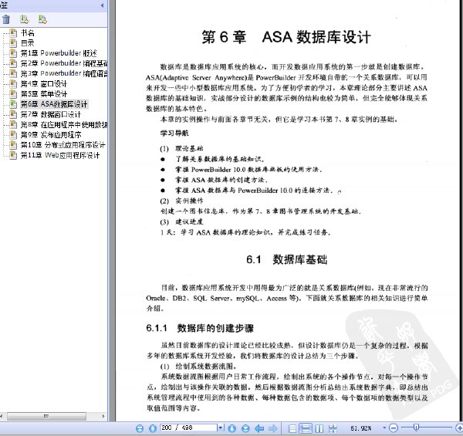
Task: Open bookmark 书名
Action: coord(28,32)
